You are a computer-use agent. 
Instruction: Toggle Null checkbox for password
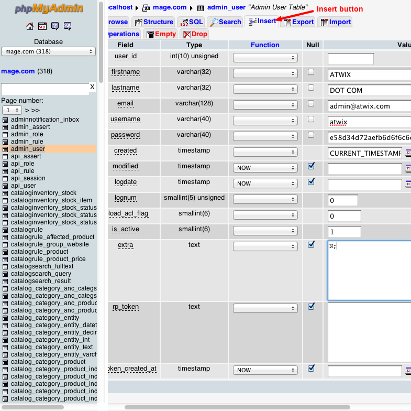(311, 135)
